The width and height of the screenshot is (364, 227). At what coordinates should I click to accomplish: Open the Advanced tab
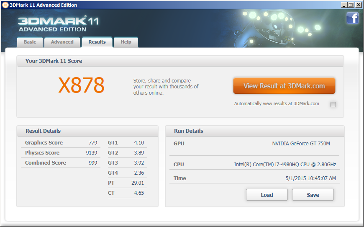coord(62,42)
